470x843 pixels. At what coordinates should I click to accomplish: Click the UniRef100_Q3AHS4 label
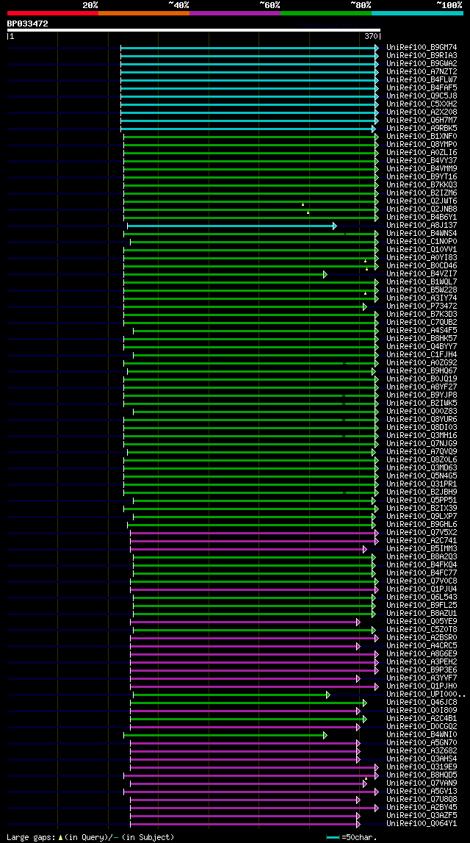422,759
